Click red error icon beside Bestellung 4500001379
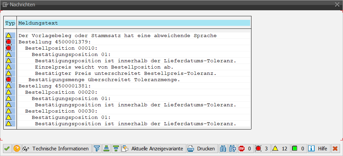 [9, 42]
